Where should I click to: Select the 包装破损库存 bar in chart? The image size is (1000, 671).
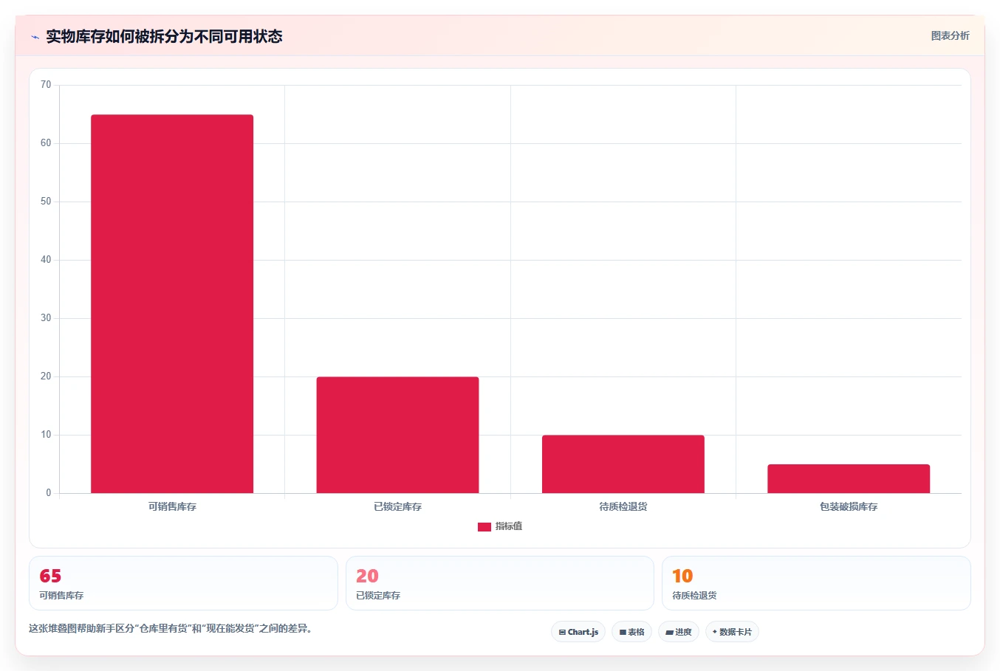[849, 478]
